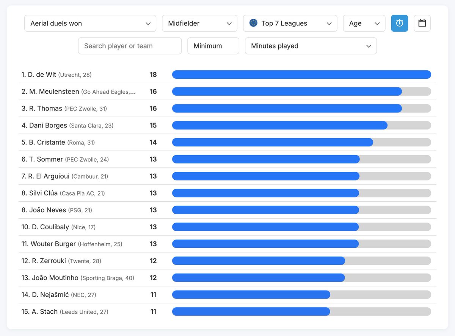Select player R. Zerrouki
455x336 pixels.
49,261
